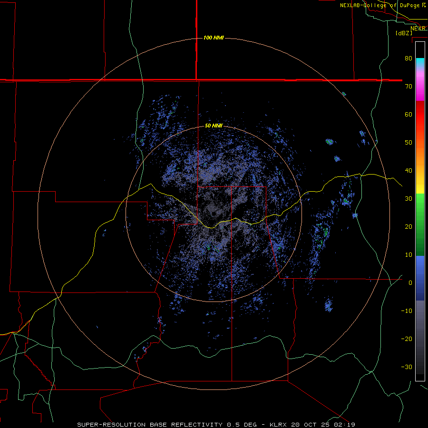Select the 30 value on the dBZ scale
This screenshot has height=428, width=428.
[409, 198]
